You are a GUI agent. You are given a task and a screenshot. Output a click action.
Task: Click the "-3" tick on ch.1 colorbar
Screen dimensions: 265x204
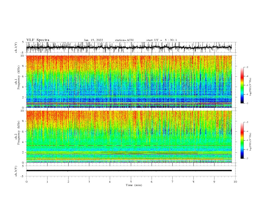point(247,67)
